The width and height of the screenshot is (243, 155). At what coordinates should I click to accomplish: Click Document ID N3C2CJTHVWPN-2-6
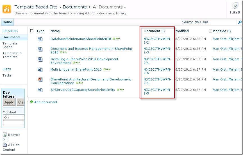(x=157, y=71)
